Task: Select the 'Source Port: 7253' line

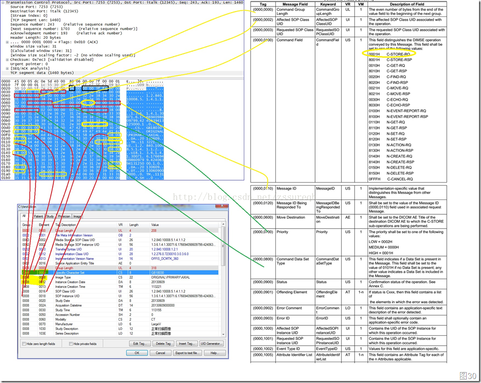Action: 37,7
